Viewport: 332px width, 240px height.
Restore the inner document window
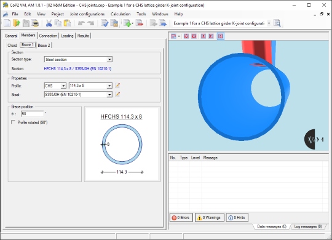coord(322,14)
